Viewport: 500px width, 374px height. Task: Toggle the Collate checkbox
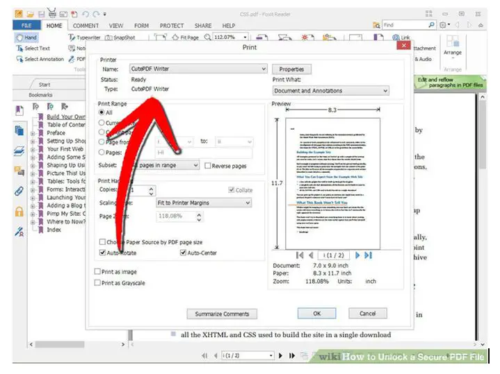(x=232, y=190)
